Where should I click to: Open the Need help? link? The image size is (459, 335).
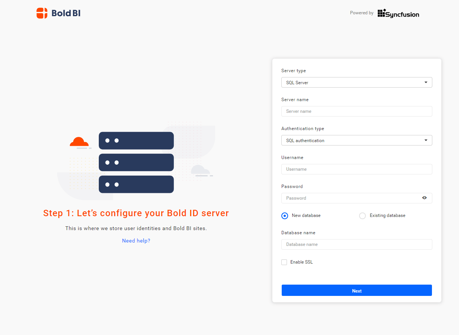tap(136, 240)
